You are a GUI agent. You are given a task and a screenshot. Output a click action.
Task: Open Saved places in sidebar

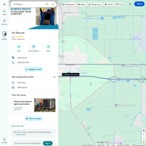pyautogui.click(x=4, y=13)
